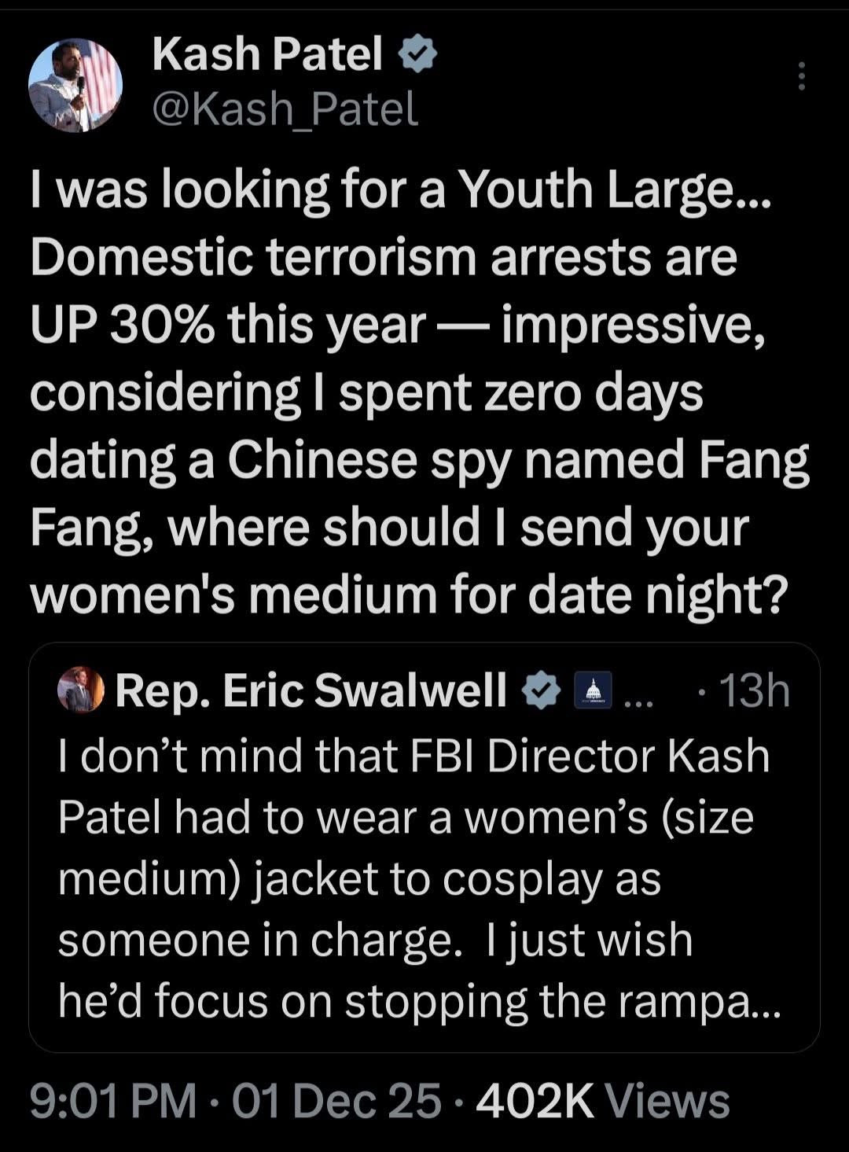Click the Rep. Eric Swalwell name
The image size is (849, 1152).
(311, 690)
